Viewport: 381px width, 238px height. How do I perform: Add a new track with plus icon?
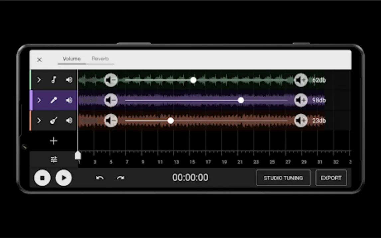coord(54,141)
